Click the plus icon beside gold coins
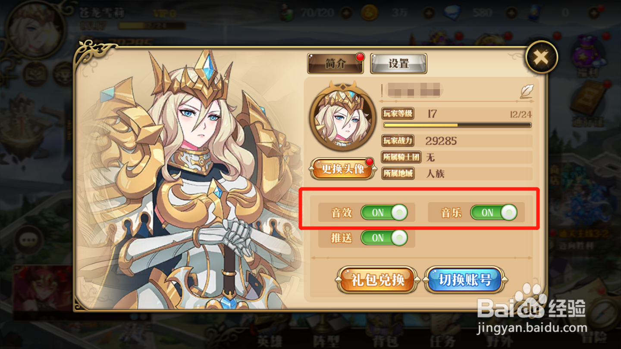 tap(428, 13)
